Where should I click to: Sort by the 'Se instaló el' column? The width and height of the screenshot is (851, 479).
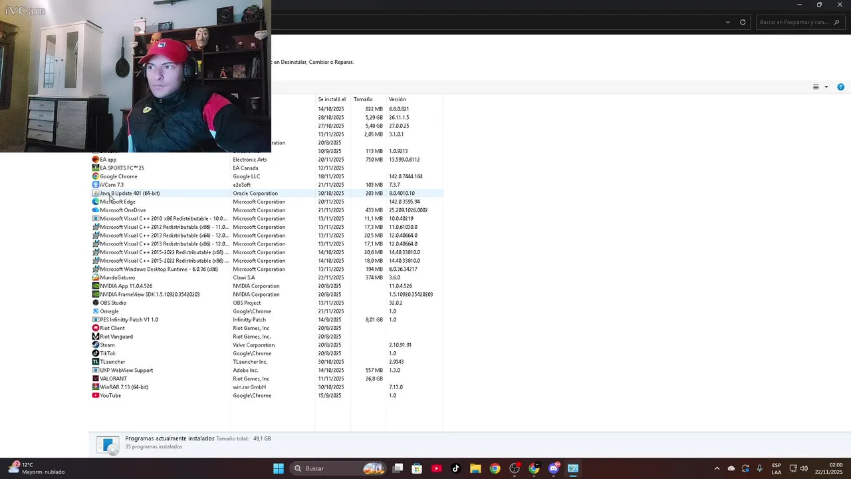(x=332, y=99)
